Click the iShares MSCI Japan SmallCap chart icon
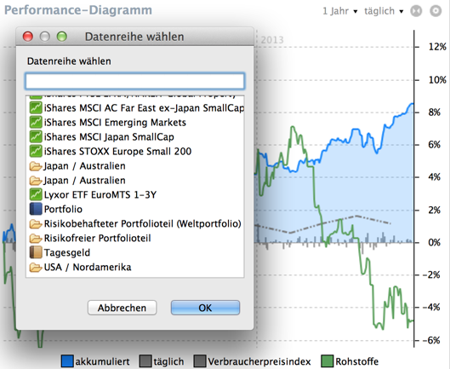Screen dimensions: 450x369 point(36,136)
